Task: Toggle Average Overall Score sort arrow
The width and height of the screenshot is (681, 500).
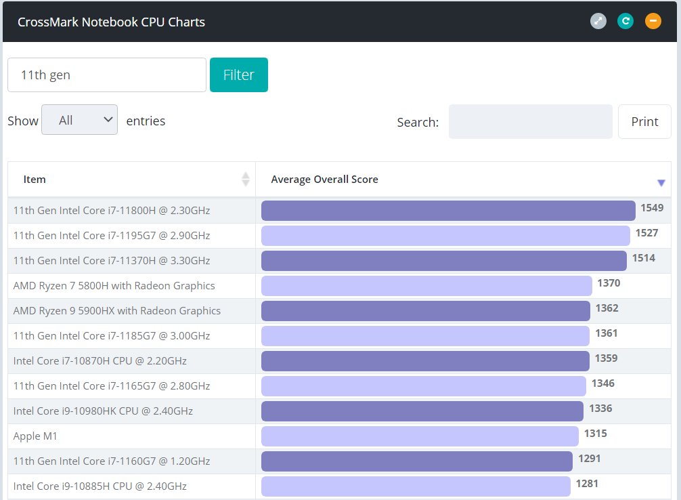Action: click(x=661, y=183)
